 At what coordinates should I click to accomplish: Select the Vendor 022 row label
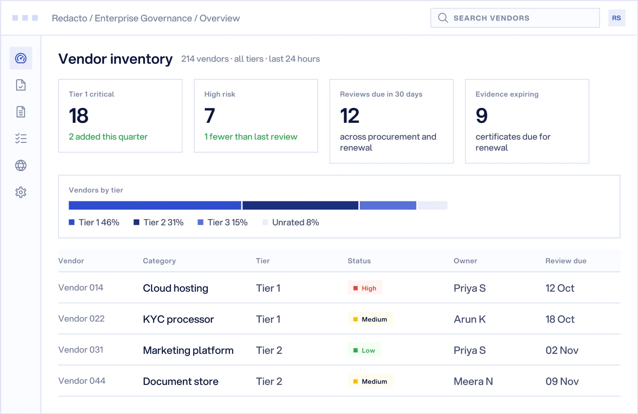(82, 319)
